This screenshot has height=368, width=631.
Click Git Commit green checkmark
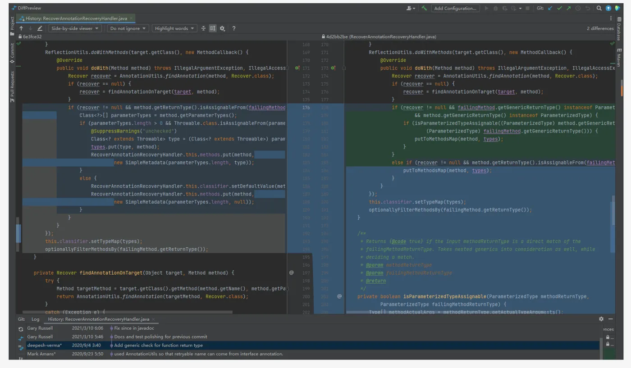pos(559,8)
